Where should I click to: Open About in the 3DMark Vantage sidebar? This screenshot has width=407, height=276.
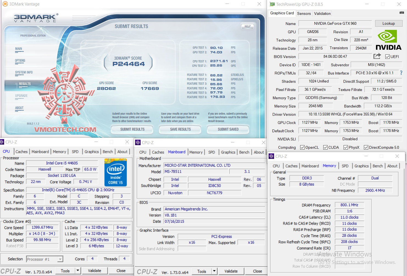[19, 108]
